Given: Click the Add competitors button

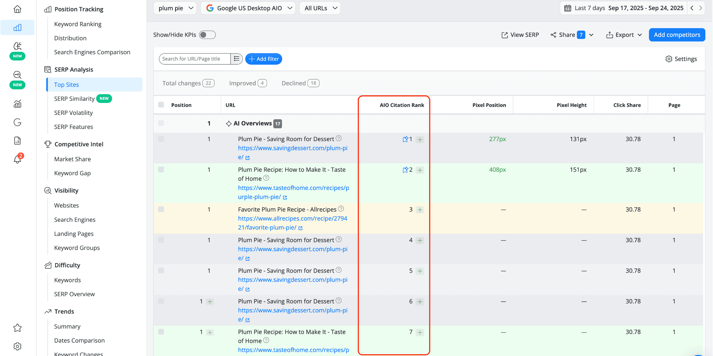Looking at the screenshot, I should 677,35.
